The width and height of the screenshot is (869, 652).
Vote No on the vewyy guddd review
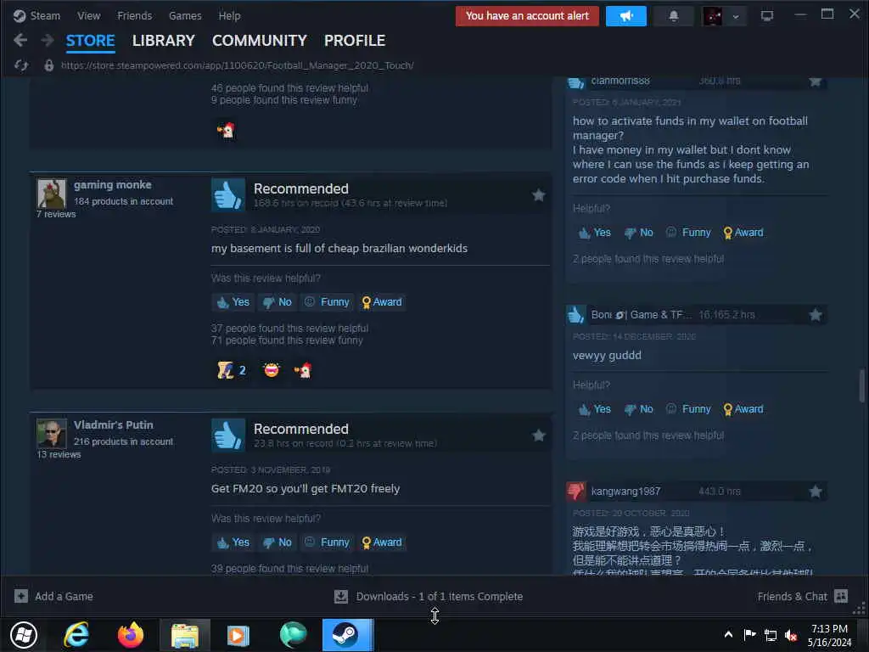(639, 409)
